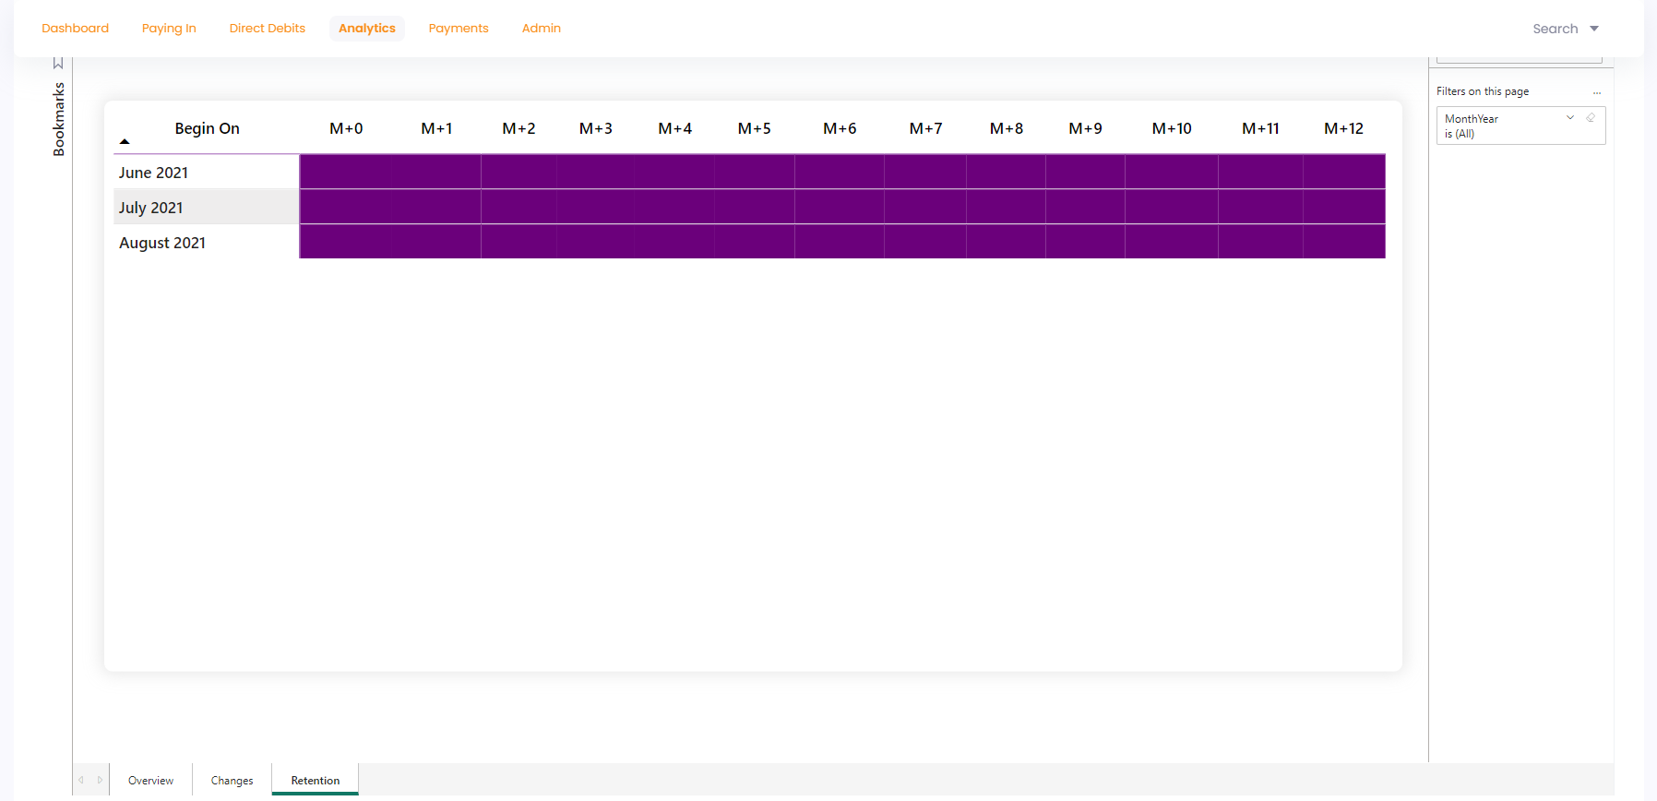Click the M+3 column header
1657x801 pixels.
coord(596,128)
